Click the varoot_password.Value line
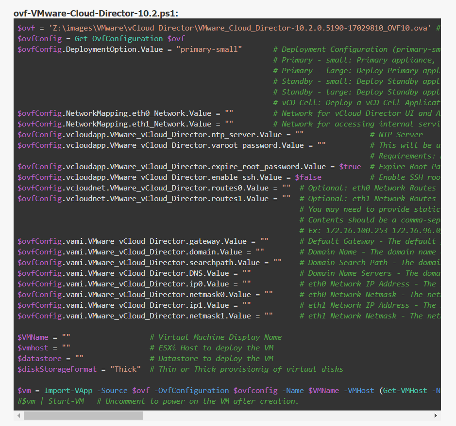This screenshot has height=426, width=456. click(x=171, y=145)
